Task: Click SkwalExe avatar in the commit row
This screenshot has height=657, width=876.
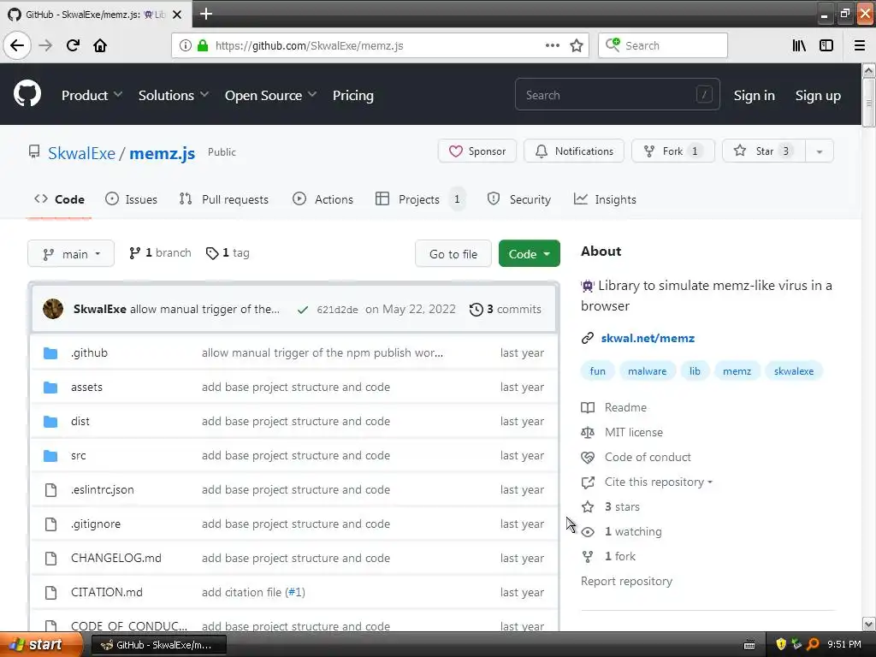Action: 53,309
